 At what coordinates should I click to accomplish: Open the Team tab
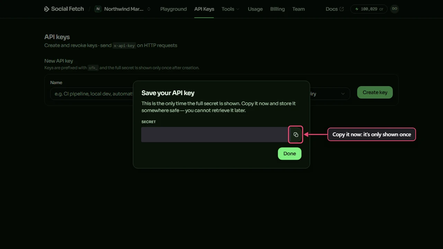(298, 9)
